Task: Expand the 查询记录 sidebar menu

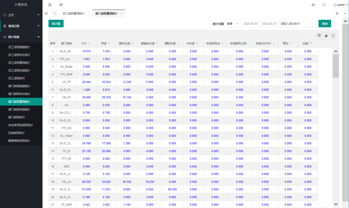Action: pos(21,26)
